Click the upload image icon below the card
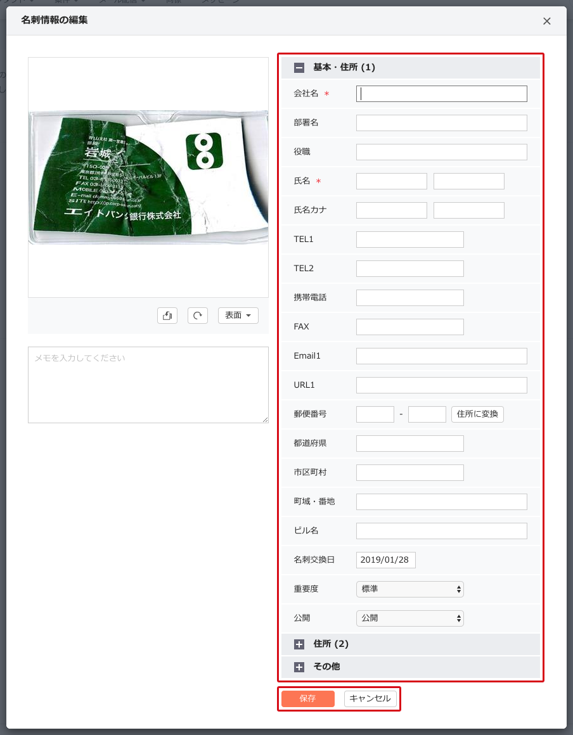 [167, 316]
